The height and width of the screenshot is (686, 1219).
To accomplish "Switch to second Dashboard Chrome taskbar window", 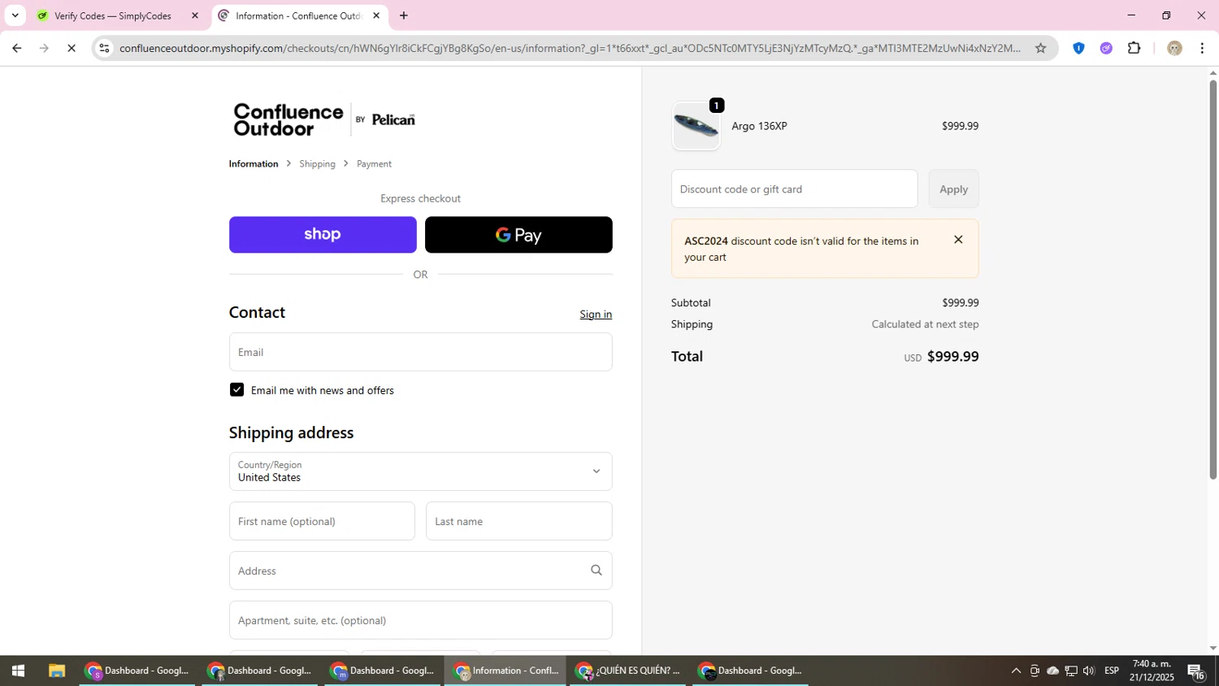I will point(260,671).
